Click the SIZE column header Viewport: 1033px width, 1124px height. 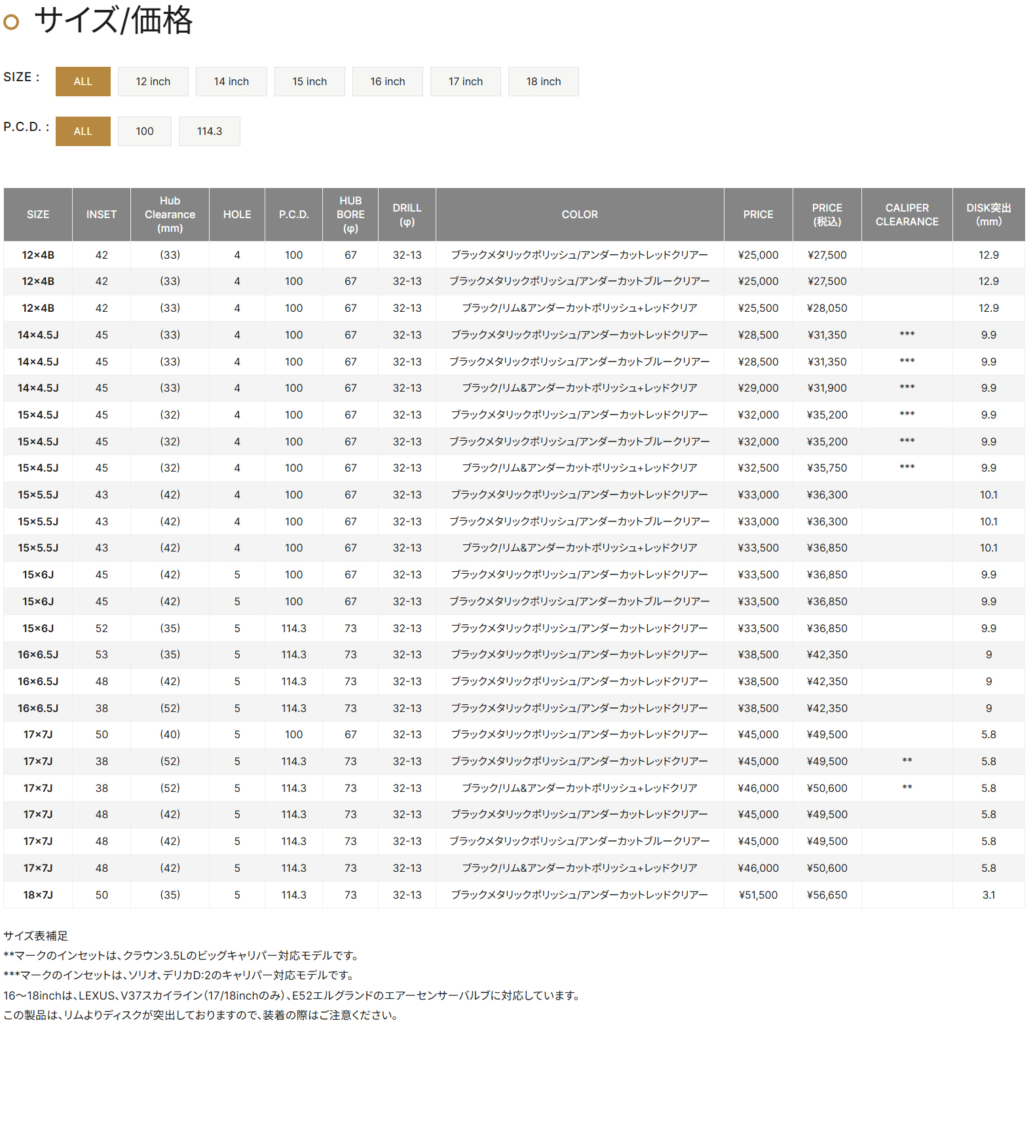[38, 214]
